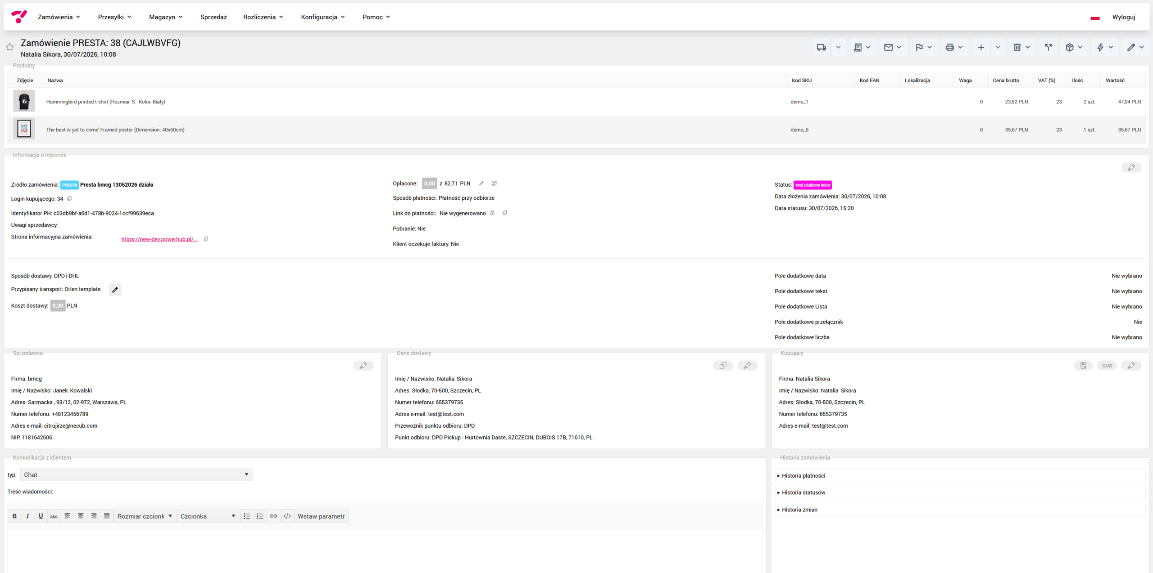Edit the Sprzedawca seller details
The width and height of the screenshot is (1153, 573).
pos(363,366)
